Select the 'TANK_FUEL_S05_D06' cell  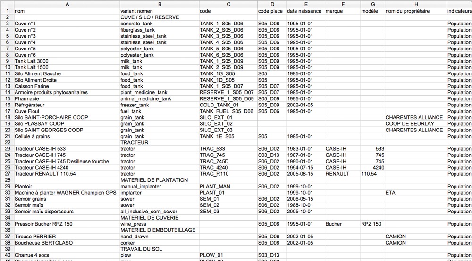point(228,111)
